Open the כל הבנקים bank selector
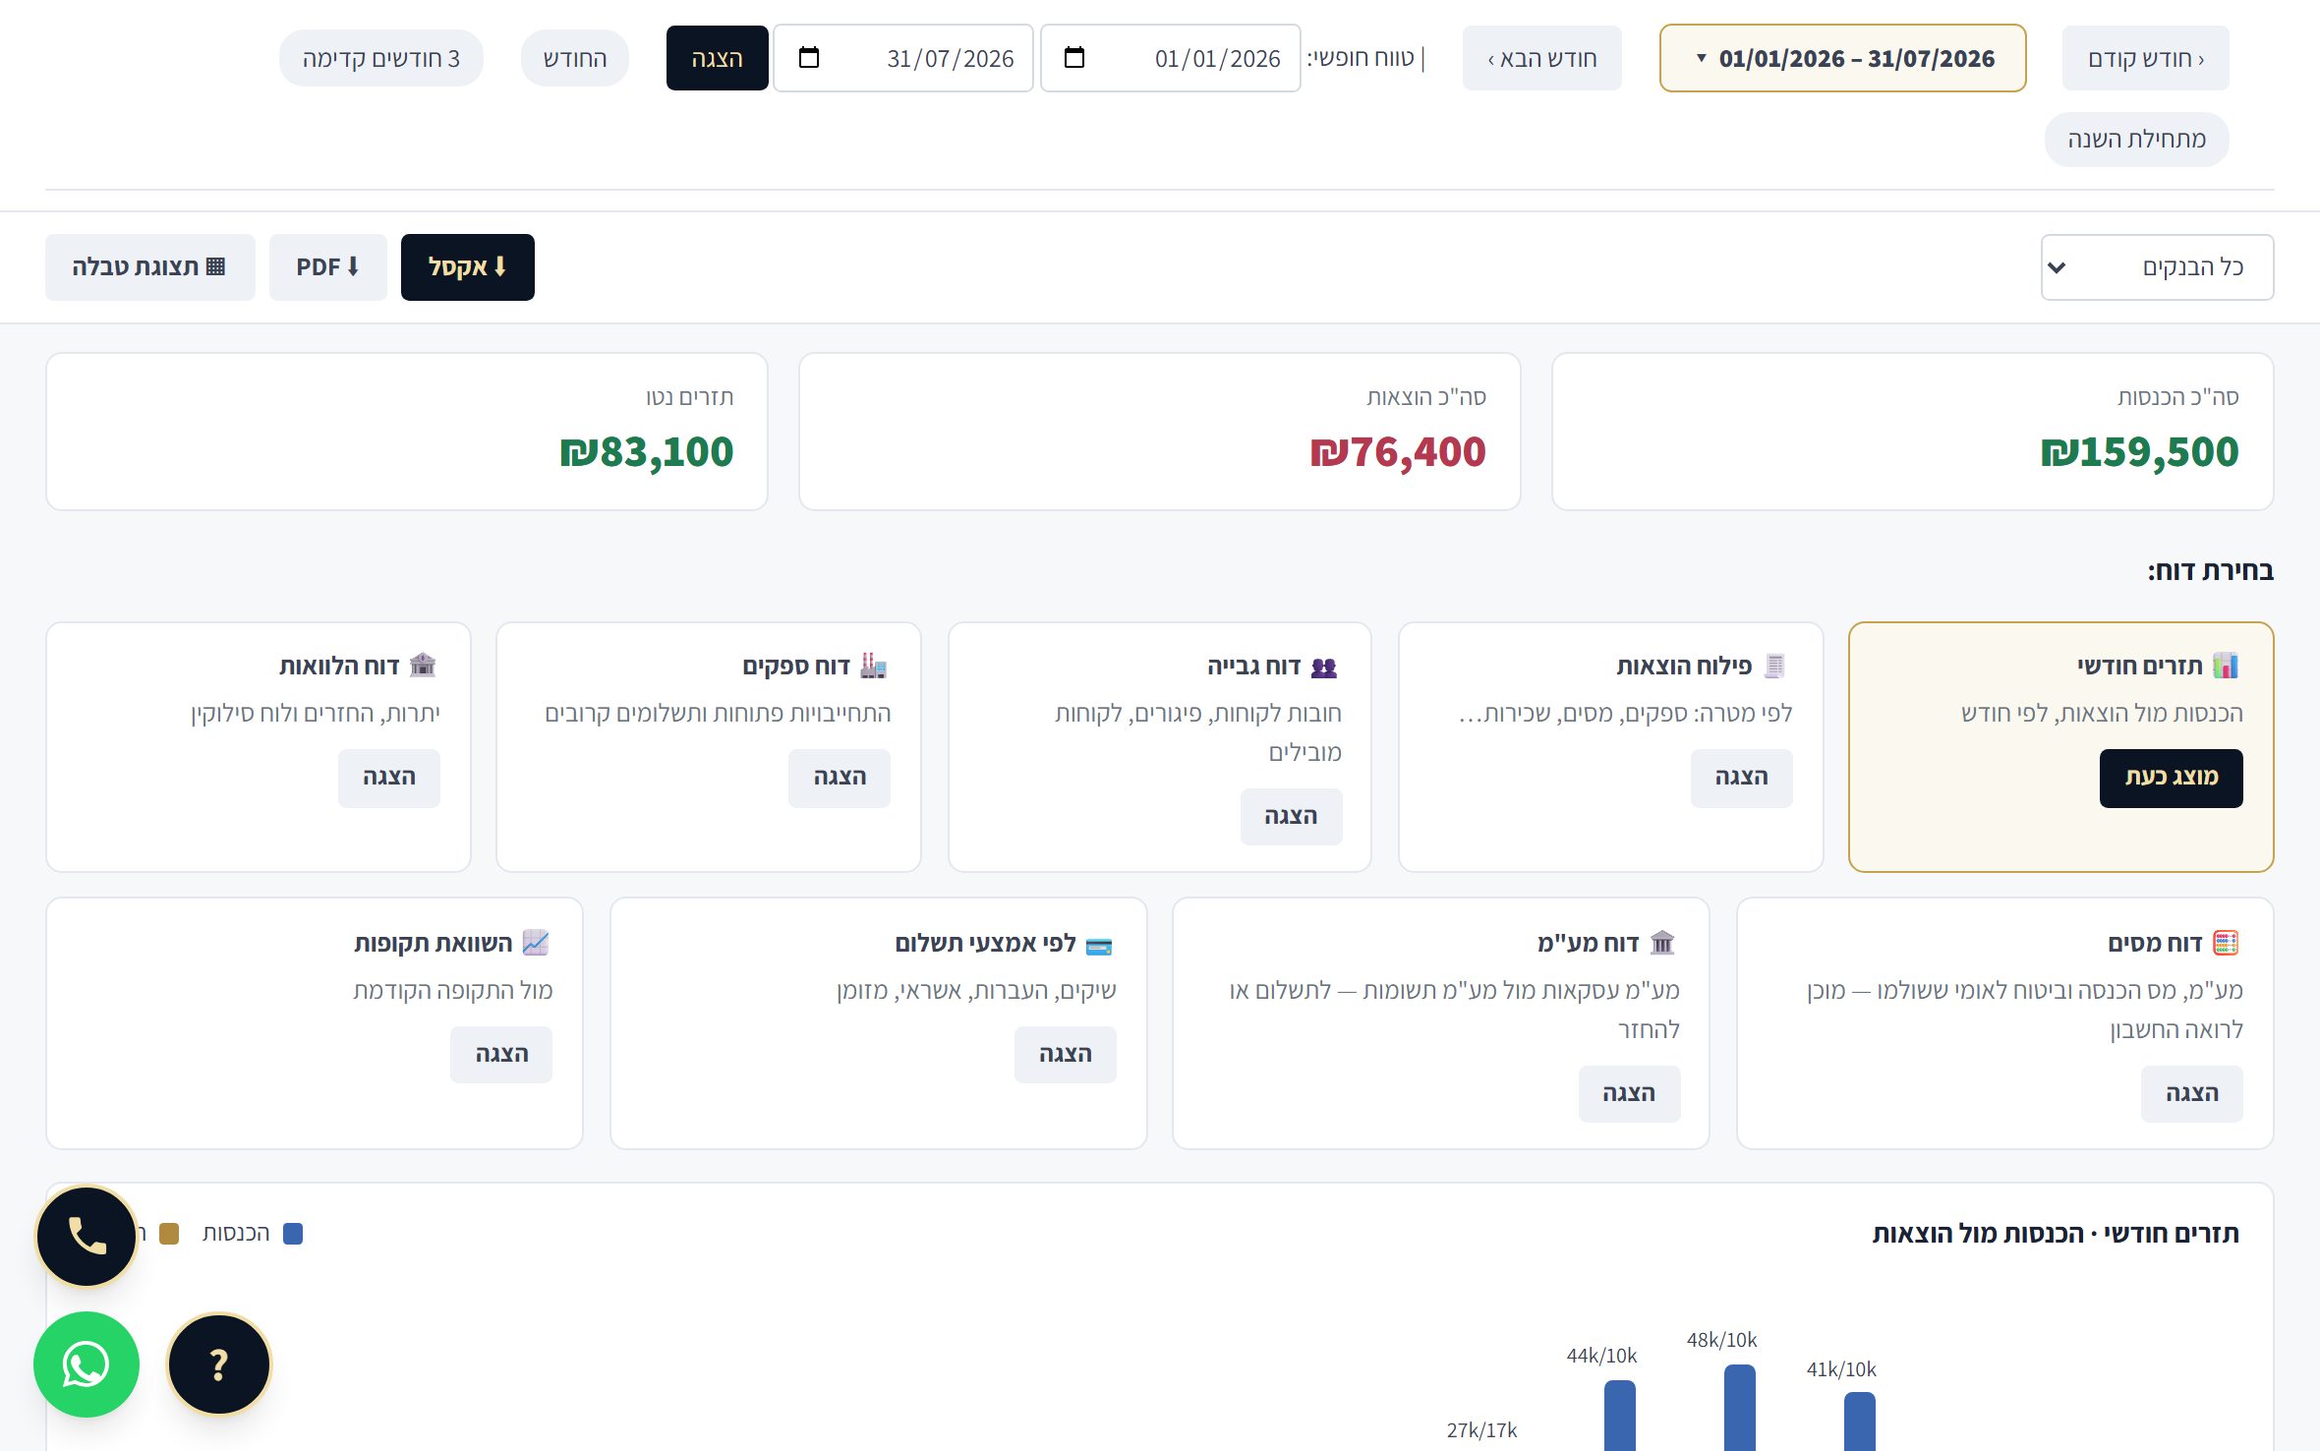 2157,267
